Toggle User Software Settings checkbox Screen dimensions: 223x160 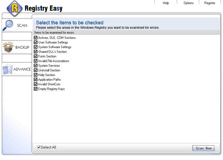(x=35, y=42)
